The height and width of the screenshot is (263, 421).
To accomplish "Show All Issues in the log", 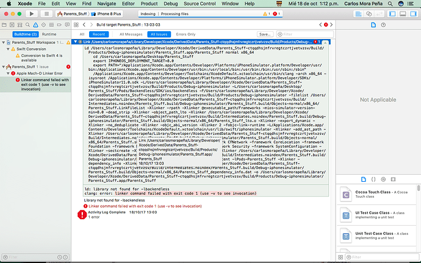I will point(159,34).
